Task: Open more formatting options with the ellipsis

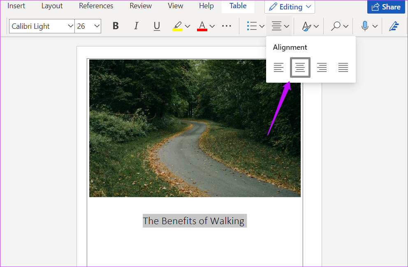Action: click(227, 26)
